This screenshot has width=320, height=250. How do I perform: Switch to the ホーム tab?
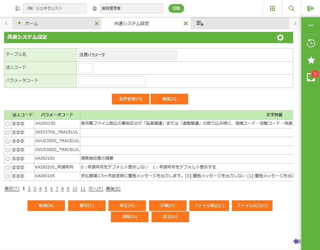[31, 23]
